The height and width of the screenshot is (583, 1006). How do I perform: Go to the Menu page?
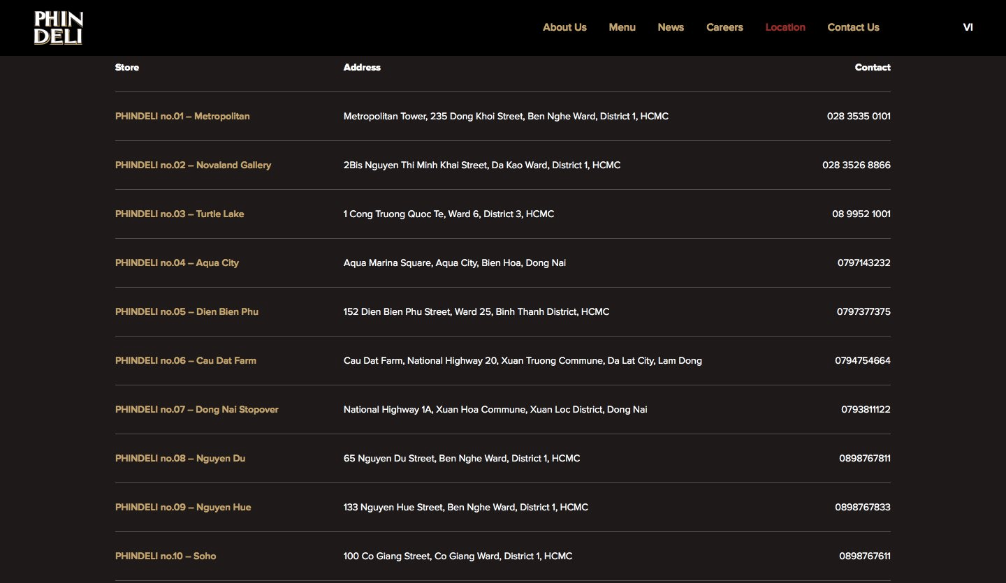tap(622, 27)
